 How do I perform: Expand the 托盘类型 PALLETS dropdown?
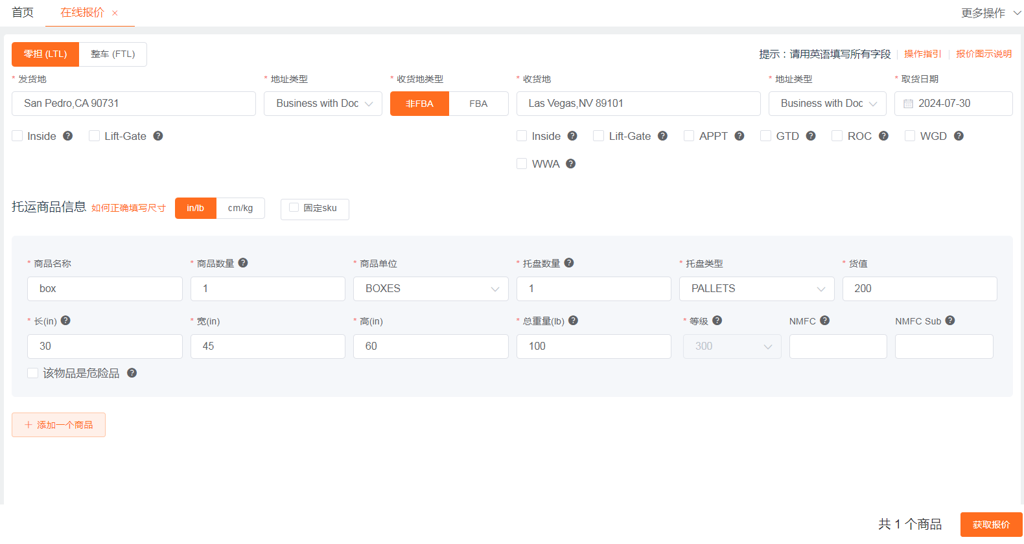[756, 289]
